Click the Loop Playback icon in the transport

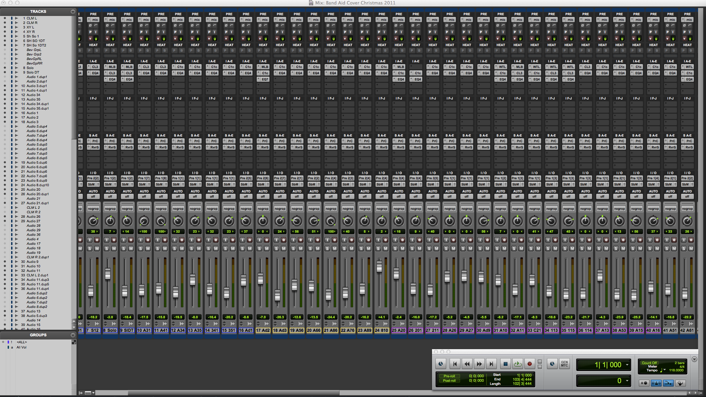pyautogui.click(x=518, y=364)
